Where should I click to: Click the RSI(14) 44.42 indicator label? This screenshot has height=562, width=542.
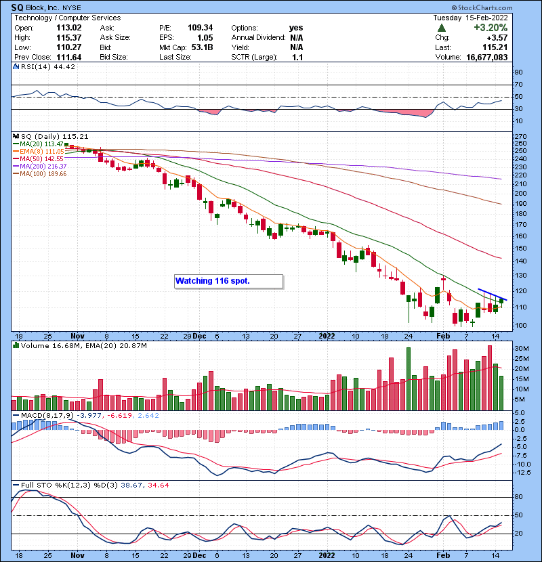click(x=48, y=66)
